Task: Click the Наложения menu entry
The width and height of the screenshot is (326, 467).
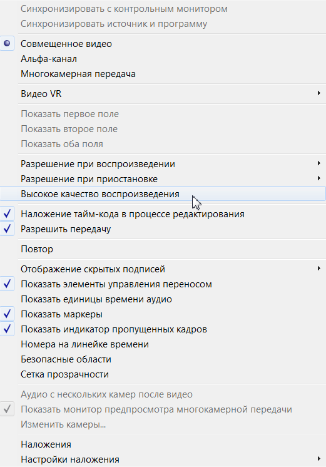Action: pos(163,444)
